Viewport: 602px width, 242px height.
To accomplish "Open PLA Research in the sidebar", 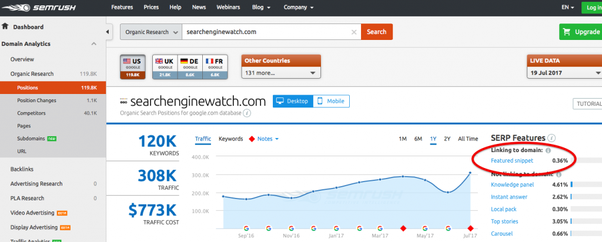I will [27, 199].
